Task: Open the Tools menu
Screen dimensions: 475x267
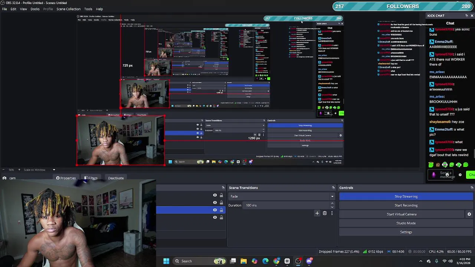Action: pyautogui.click(x=88, y=9)
